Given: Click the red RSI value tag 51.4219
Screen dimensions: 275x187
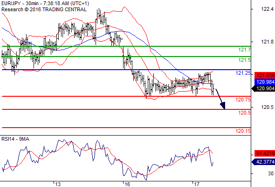Looking at the screenshot, I should pyautogui.click(x=265, y=153).
